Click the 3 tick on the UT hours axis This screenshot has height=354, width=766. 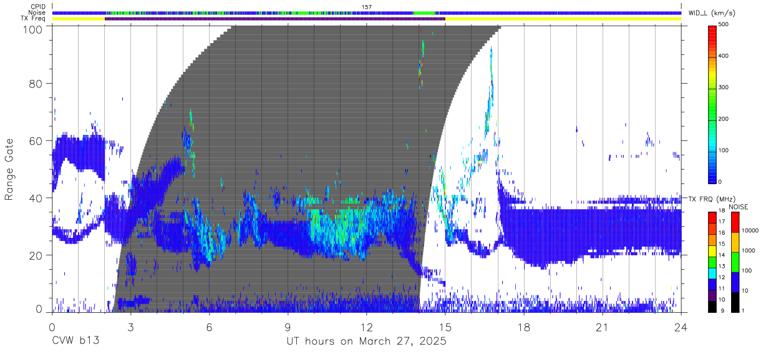coord(131,327)
